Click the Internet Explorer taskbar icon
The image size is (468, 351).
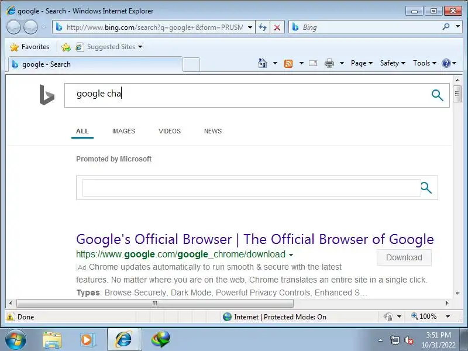click(x=123, y=340)
